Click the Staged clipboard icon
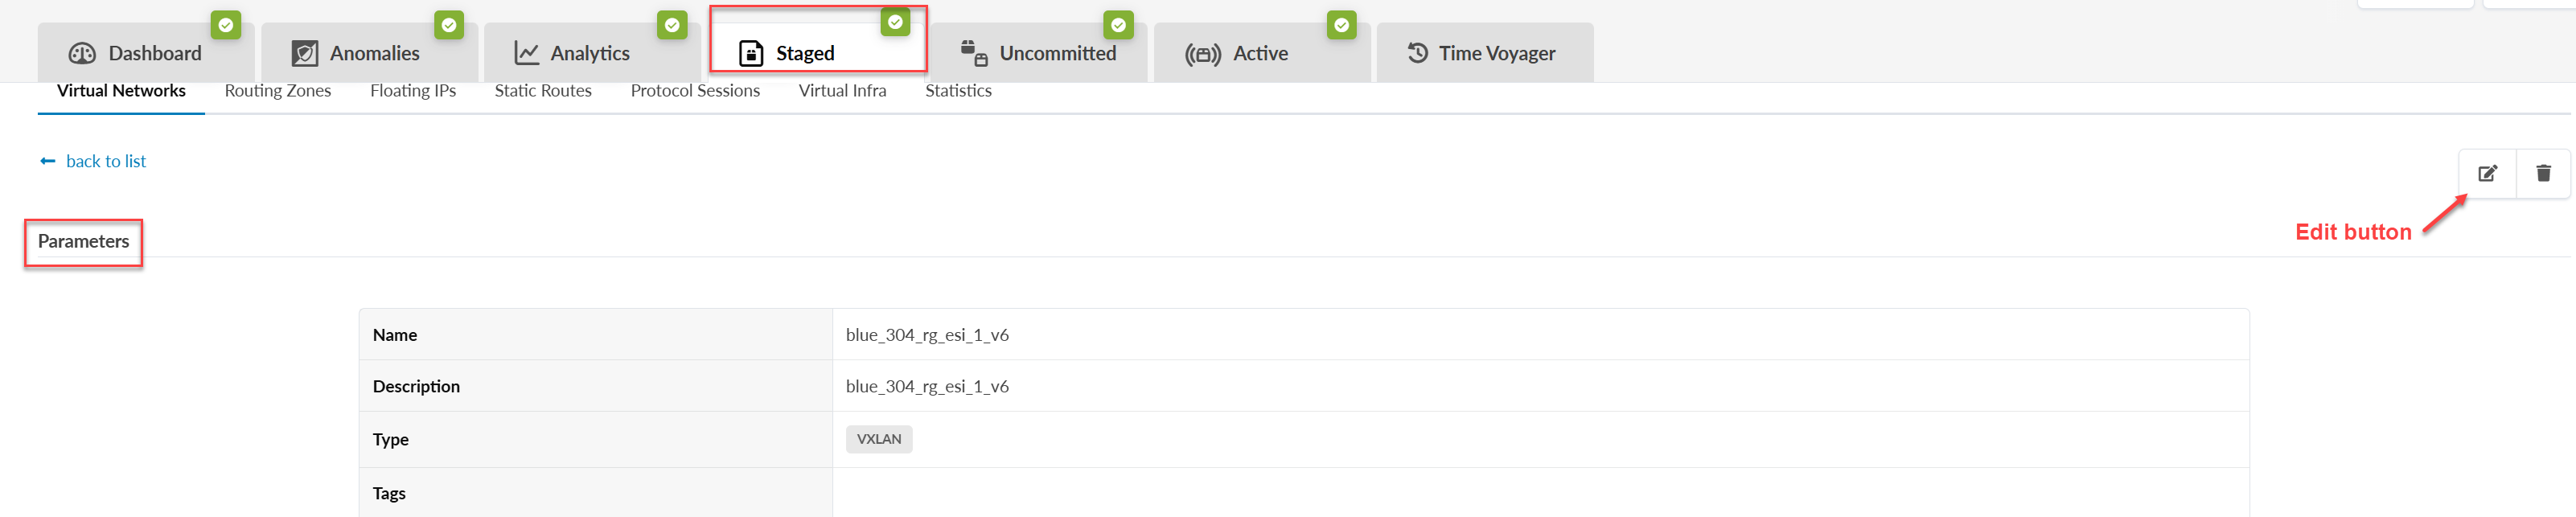 coord(750,54)
